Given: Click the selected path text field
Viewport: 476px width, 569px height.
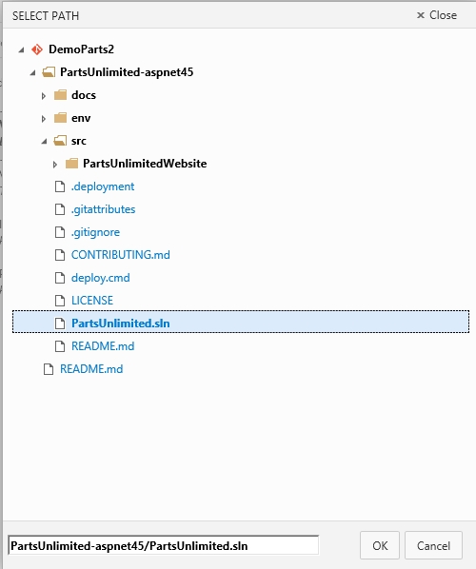Looking at the screenshot, I should [164, 545].
